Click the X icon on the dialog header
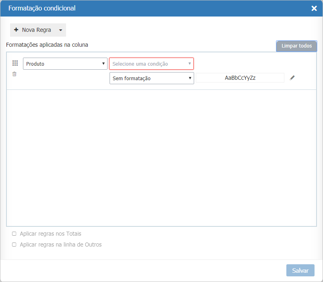 314,8
